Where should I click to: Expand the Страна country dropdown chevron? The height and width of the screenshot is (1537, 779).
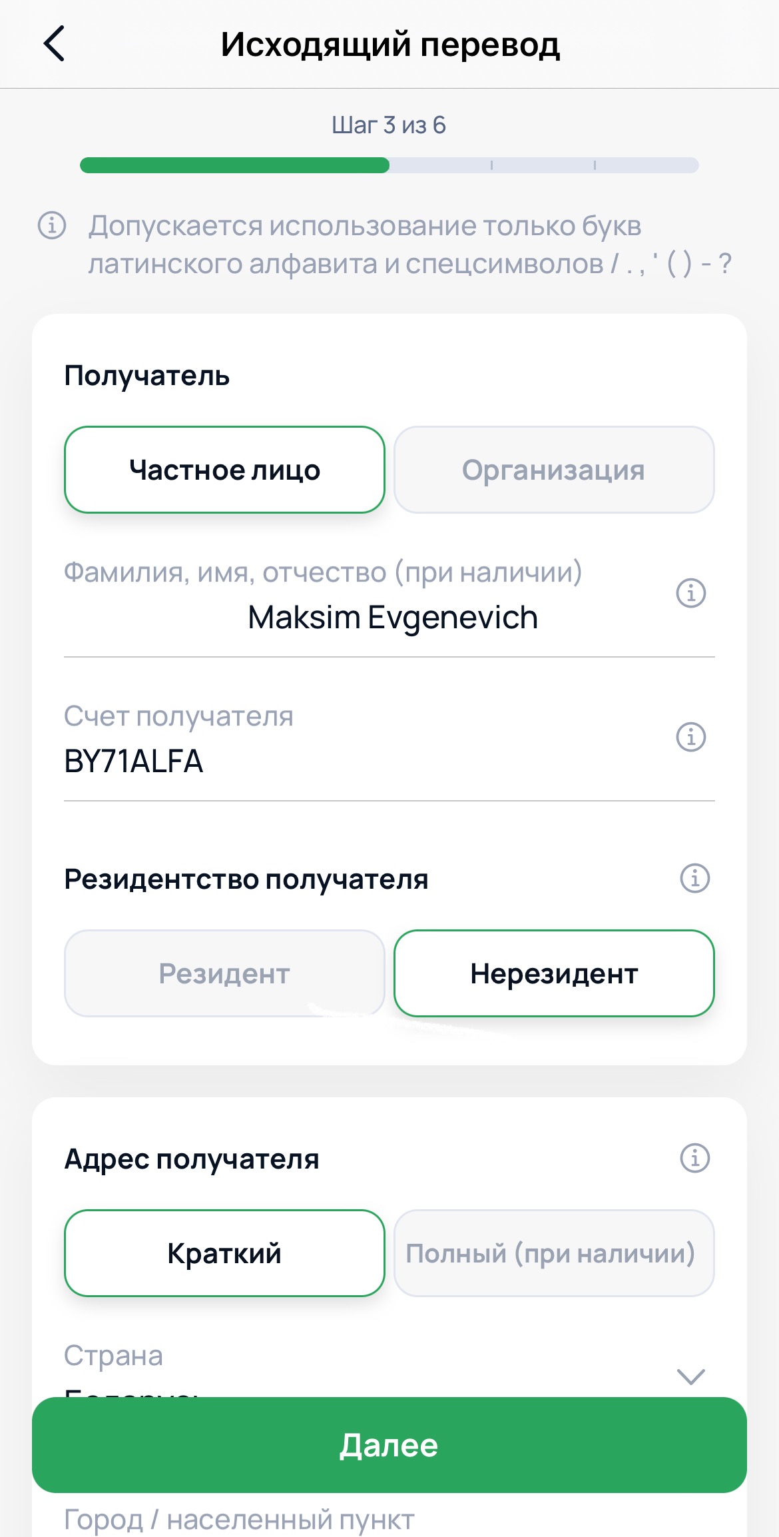tap(690, 1376)
